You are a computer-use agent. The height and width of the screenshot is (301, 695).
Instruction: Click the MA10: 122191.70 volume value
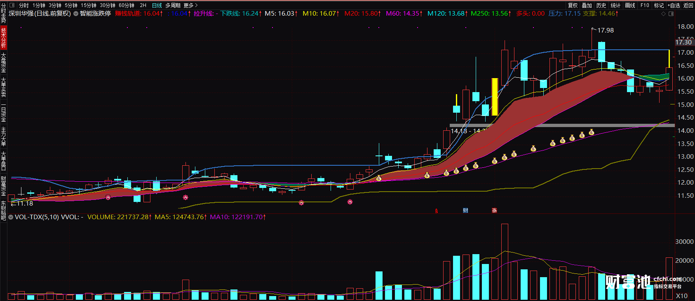coord(238,217)
